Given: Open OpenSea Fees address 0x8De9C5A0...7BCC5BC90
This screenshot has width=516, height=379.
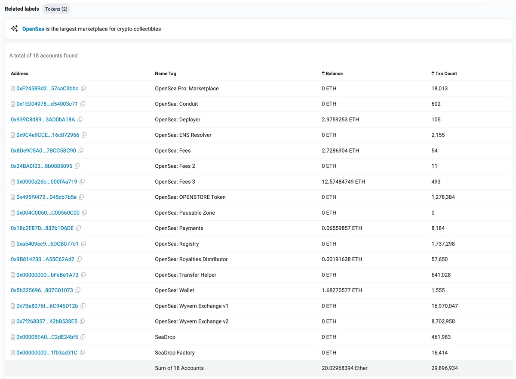Looking at the screenshot, I should (x=43, y=151).
